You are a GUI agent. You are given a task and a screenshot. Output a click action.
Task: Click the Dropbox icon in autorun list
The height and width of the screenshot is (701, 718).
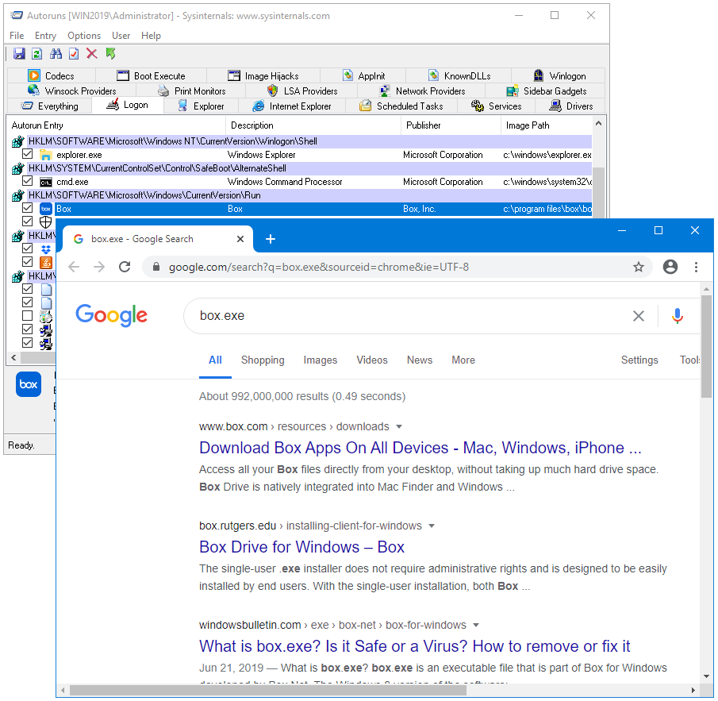(46, 249)
